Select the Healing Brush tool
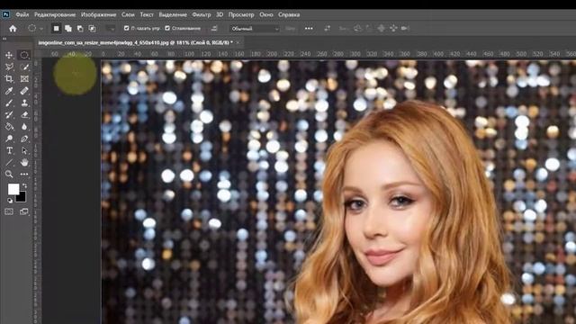 click(24, 91)
